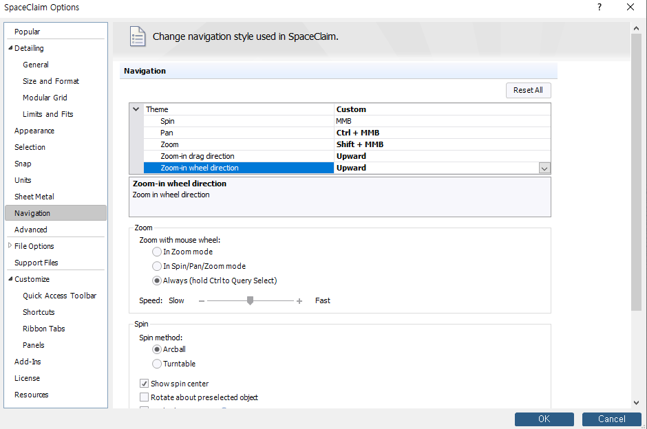The image size is (647, 429).
Task: Enable Rotate about preselected object
Action: [x=144, y=397]
